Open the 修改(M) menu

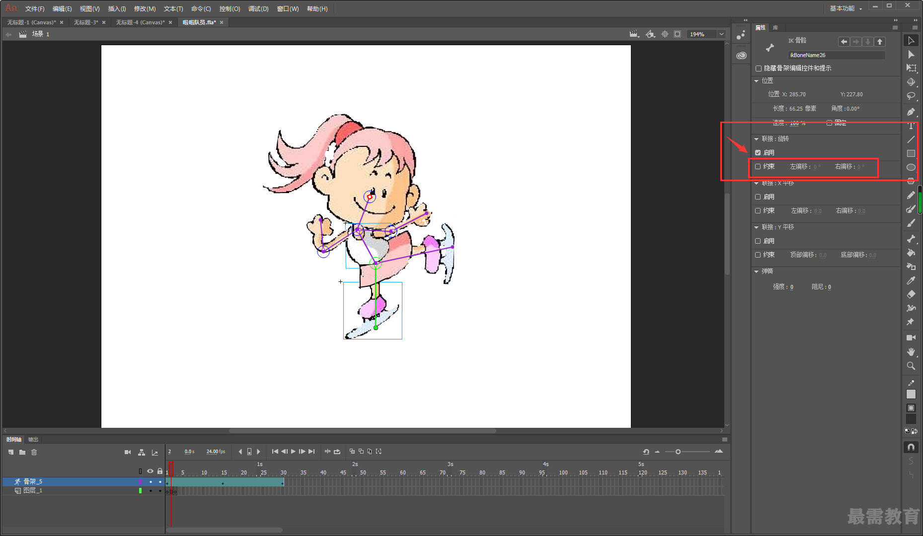coord(145,9)
